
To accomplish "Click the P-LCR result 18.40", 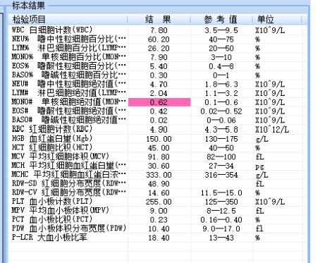I will pos(159,238).
